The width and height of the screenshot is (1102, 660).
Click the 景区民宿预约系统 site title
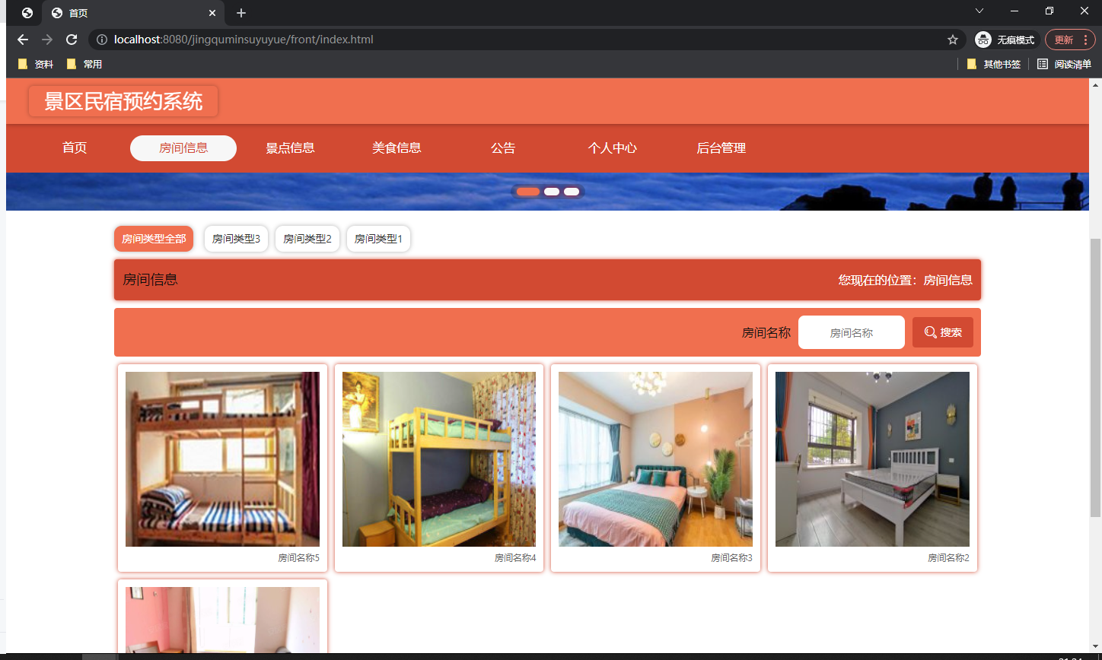pos(123,102)
